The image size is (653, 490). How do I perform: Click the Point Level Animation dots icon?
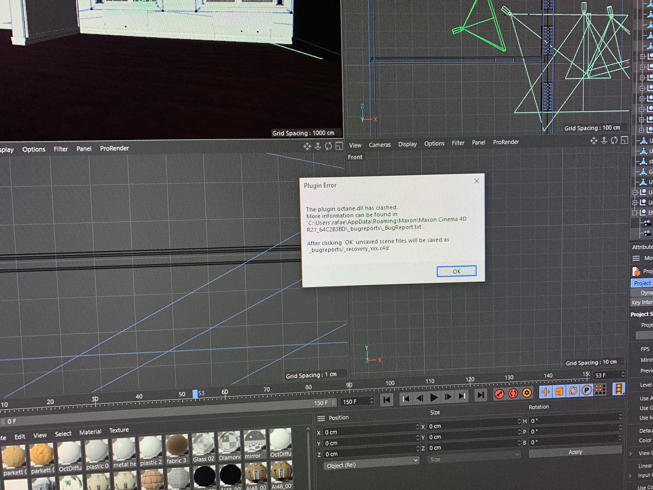600,389
